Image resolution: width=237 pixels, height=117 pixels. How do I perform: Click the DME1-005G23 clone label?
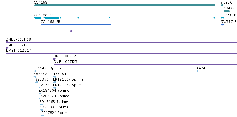[x=66, y=56]
